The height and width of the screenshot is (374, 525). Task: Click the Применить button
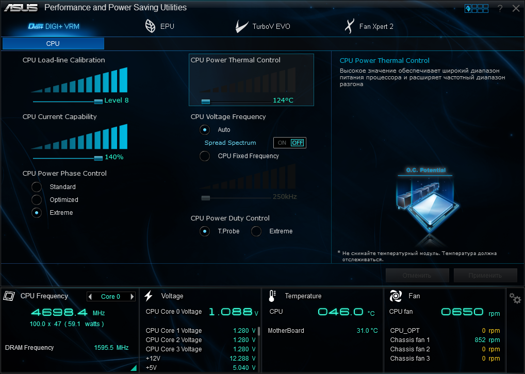[485, 276]
